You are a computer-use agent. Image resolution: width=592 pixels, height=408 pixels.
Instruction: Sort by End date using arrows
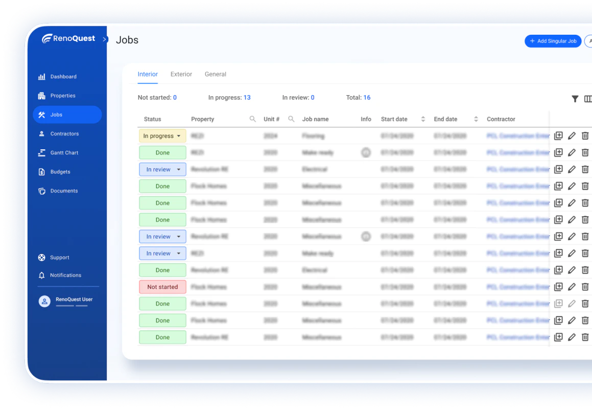[x=476, y=119]
